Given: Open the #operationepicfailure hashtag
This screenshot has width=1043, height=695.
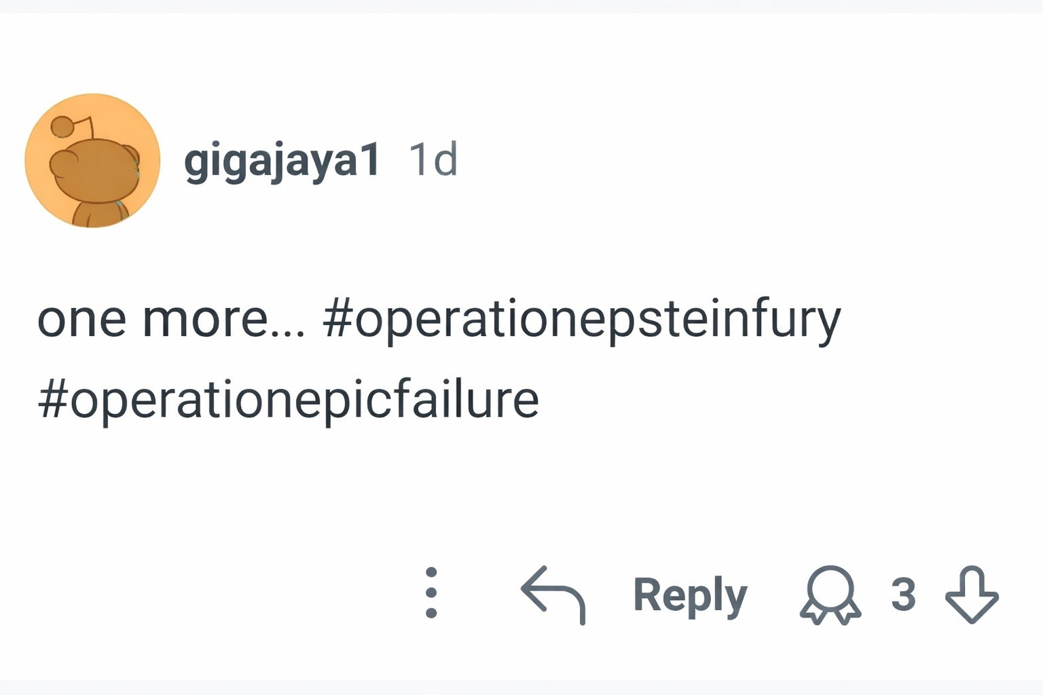Looking at the screenshot, I should click(289, 399).
